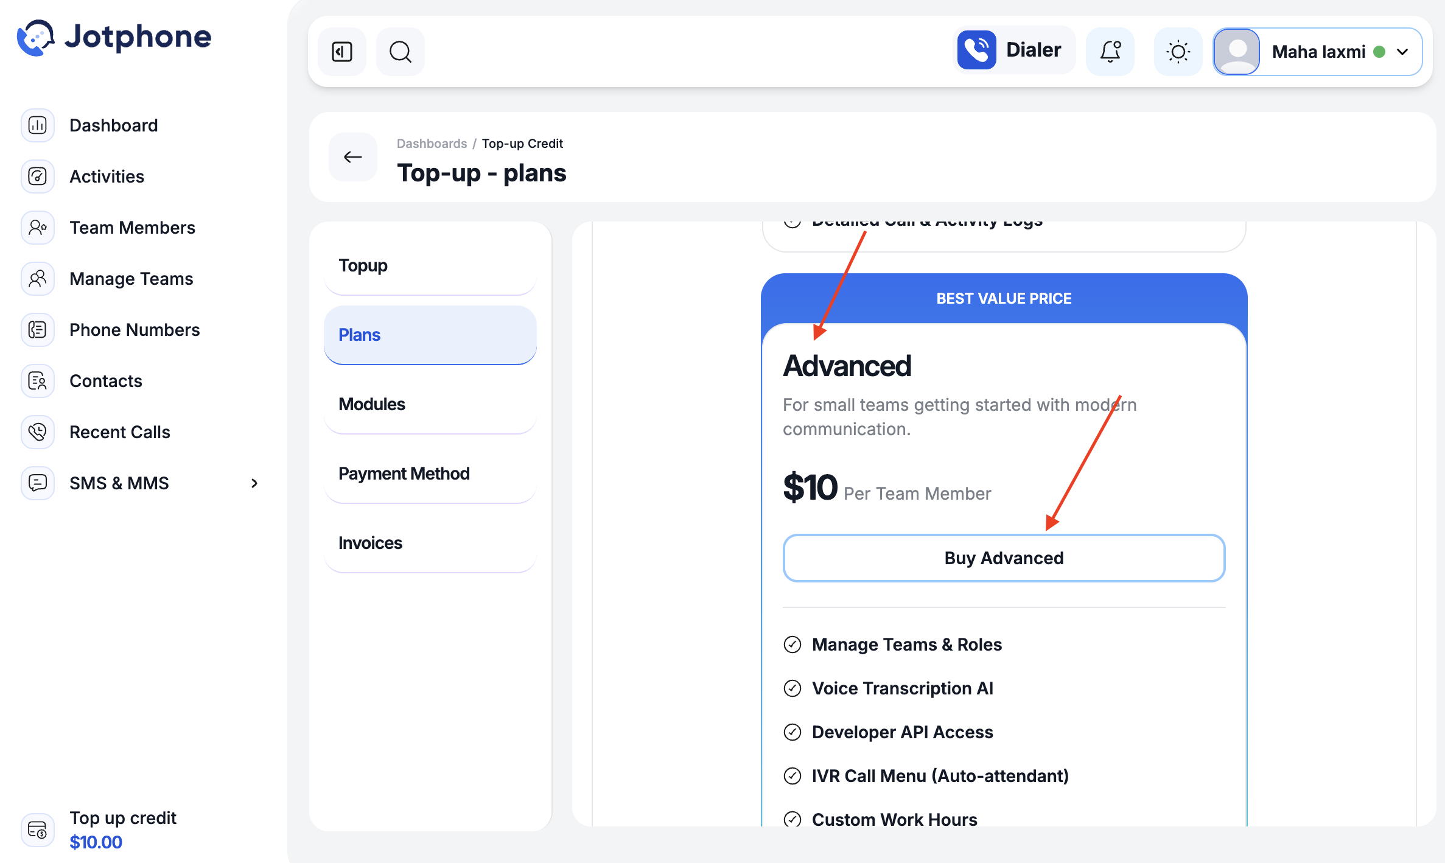The image size is (1445, 863).
Task: Click check icon beside Voice Transcription AI
Action: click(792, 688)
